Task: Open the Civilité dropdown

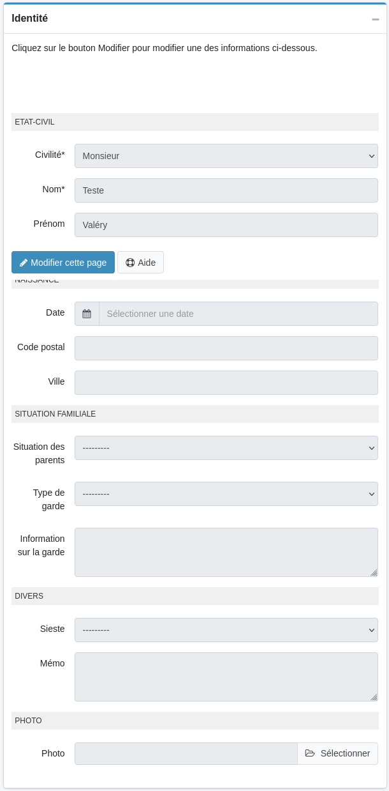Action: pyautogui.click(x=226, y=156)
